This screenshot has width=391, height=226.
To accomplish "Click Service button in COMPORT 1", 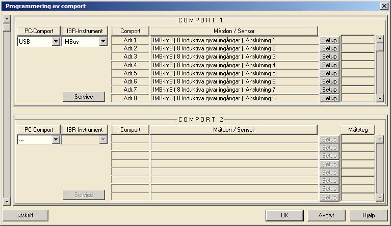I will click(84, 97).
